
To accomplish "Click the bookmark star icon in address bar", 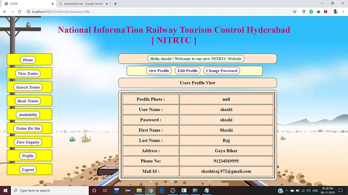I will coord(295,12).
